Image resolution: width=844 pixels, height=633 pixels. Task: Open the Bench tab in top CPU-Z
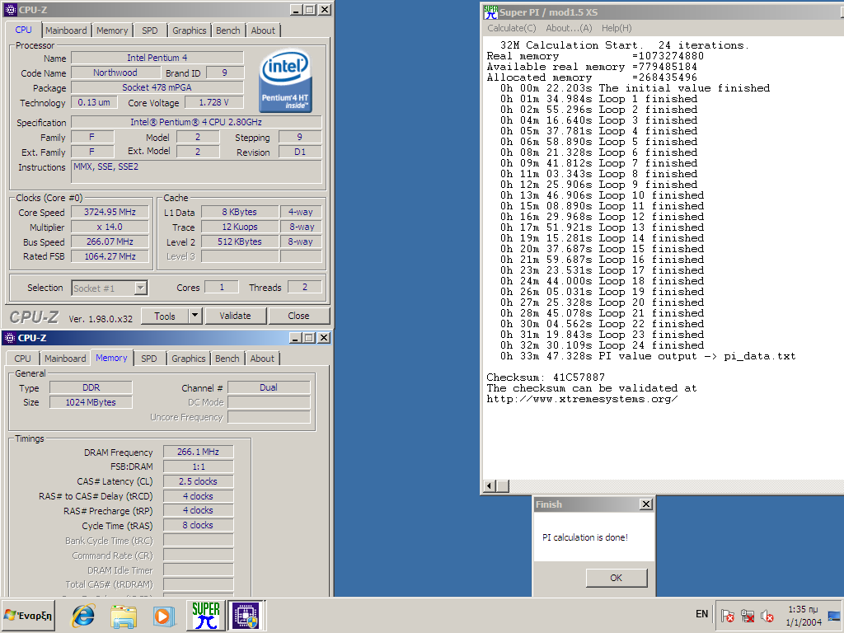[x=227, y=30]
